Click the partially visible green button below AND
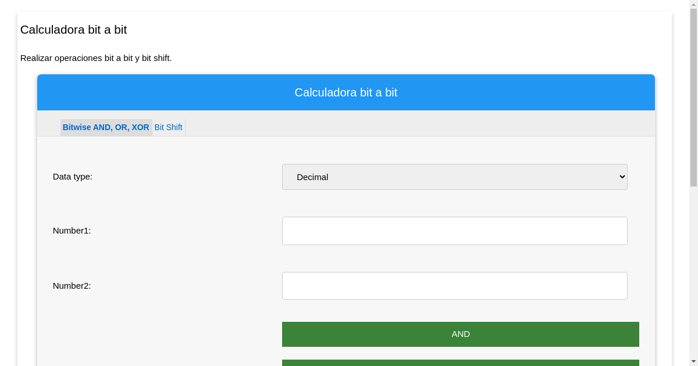Image resolution: width=698 pixels, height=366 pixels. pyautogui.click(x=460, y=363)
